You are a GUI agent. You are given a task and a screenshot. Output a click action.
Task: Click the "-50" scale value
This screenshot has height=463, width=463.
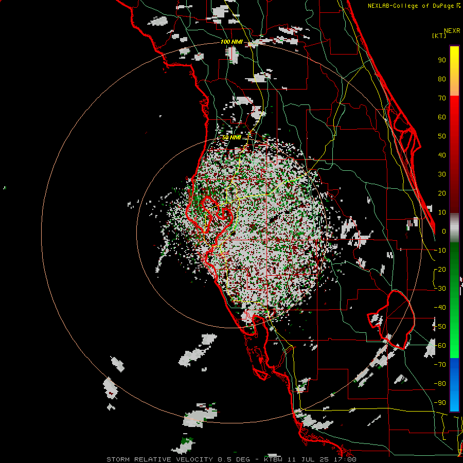440,327
